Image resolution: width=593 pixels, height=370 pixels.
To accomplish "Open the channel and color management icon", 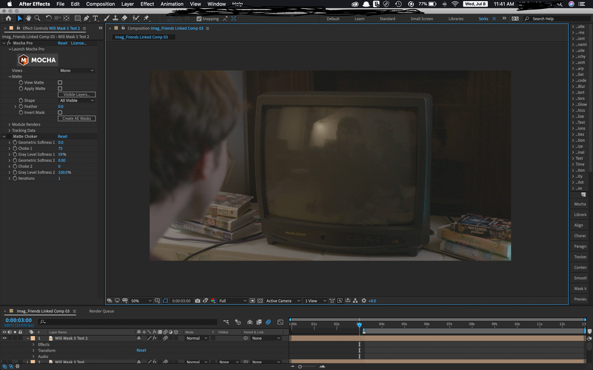I will (213, 301).
